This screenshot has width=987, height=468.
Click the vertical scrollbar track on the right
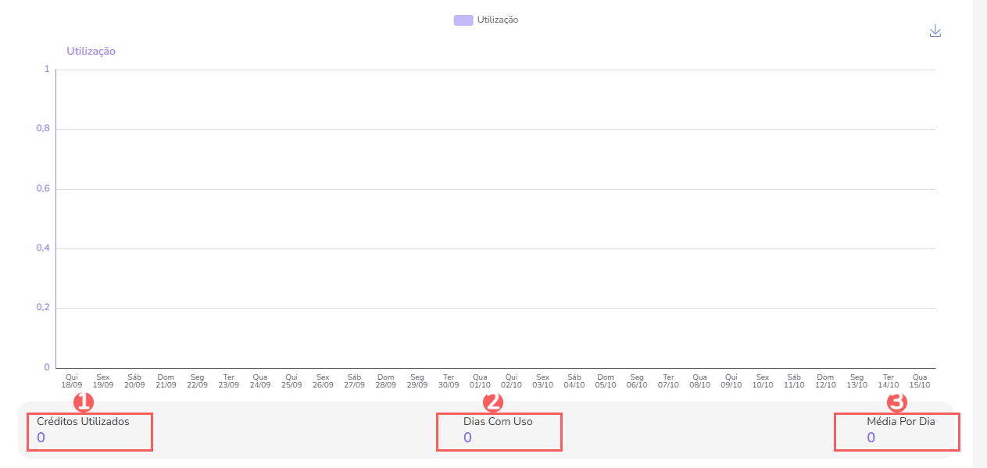click(979, 234)
